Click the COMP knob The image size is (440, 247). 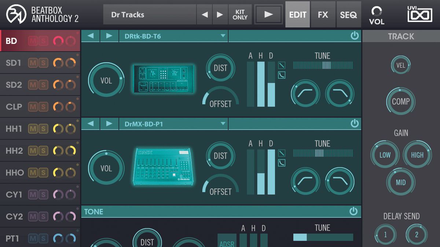401,101
